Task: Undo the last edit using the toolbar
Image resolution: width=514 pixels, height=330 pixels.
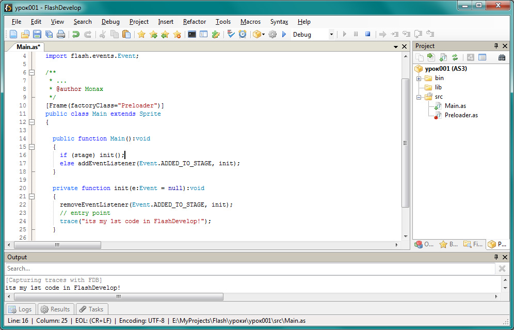Action: [x=76, y=35]
